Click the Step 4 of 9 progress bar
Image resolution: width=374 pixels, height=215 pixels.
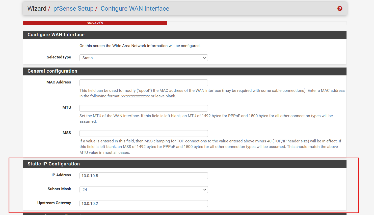pyautogui.click(x=95, y=23)
